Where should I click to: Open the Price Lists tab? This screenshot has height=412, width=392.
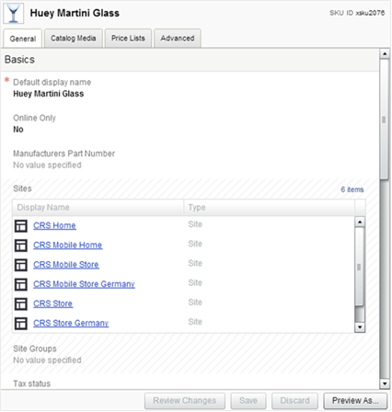tap(128, 39)
